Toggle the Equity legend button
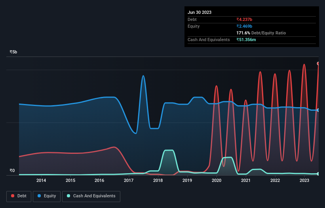 click(x=47, y=196)
